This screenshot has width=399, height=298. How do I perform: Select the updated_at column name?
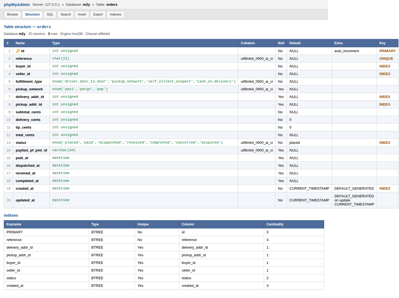coord(25,200)
